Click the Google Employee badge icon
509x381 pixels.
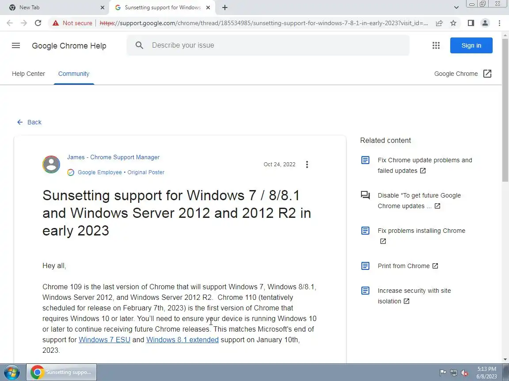point(70,172)
